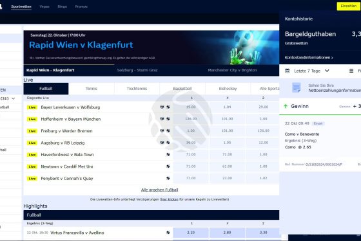
Task: Select odds 2.20 for Virtus Francavilla
Action: (x=191, y=233)
